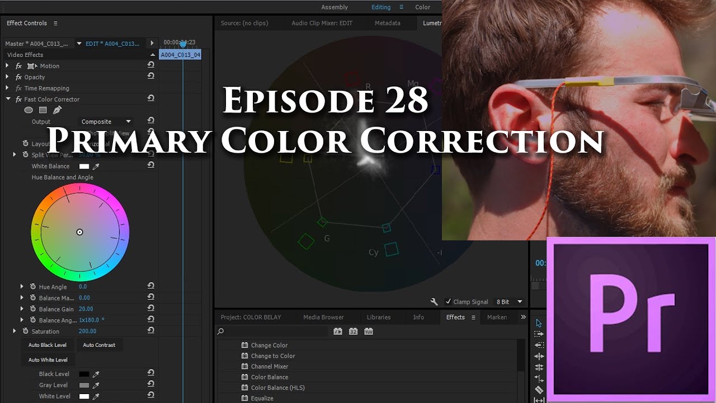Image resolution: width=716 pixels, height=403 pixels.
Task: Pick Black Level with its eyedropper
Action: tap(96, 374)
